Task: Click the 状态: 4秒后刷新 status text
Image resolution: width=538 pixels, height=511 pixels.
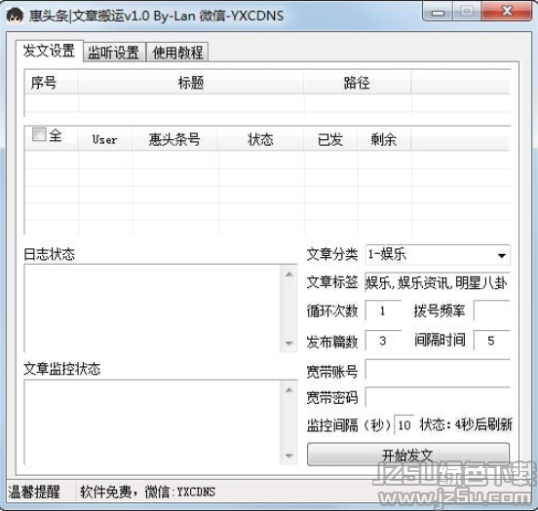Action: (466, 425)
